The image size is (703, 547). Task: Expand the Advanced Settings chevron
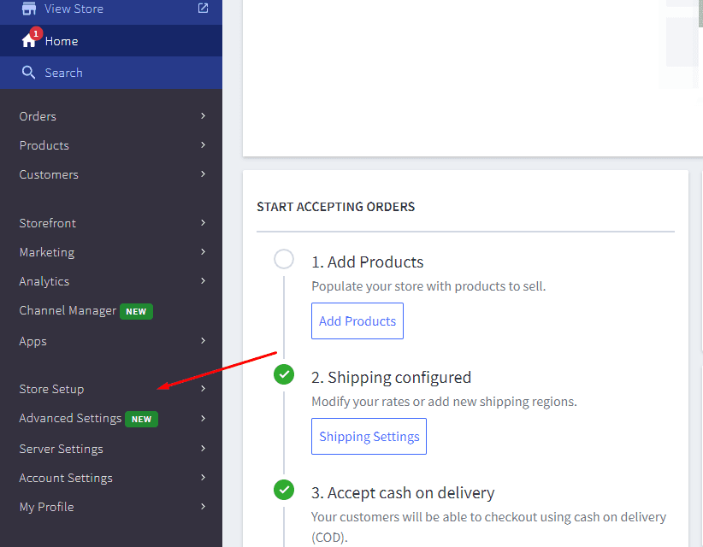coord(203,419)
